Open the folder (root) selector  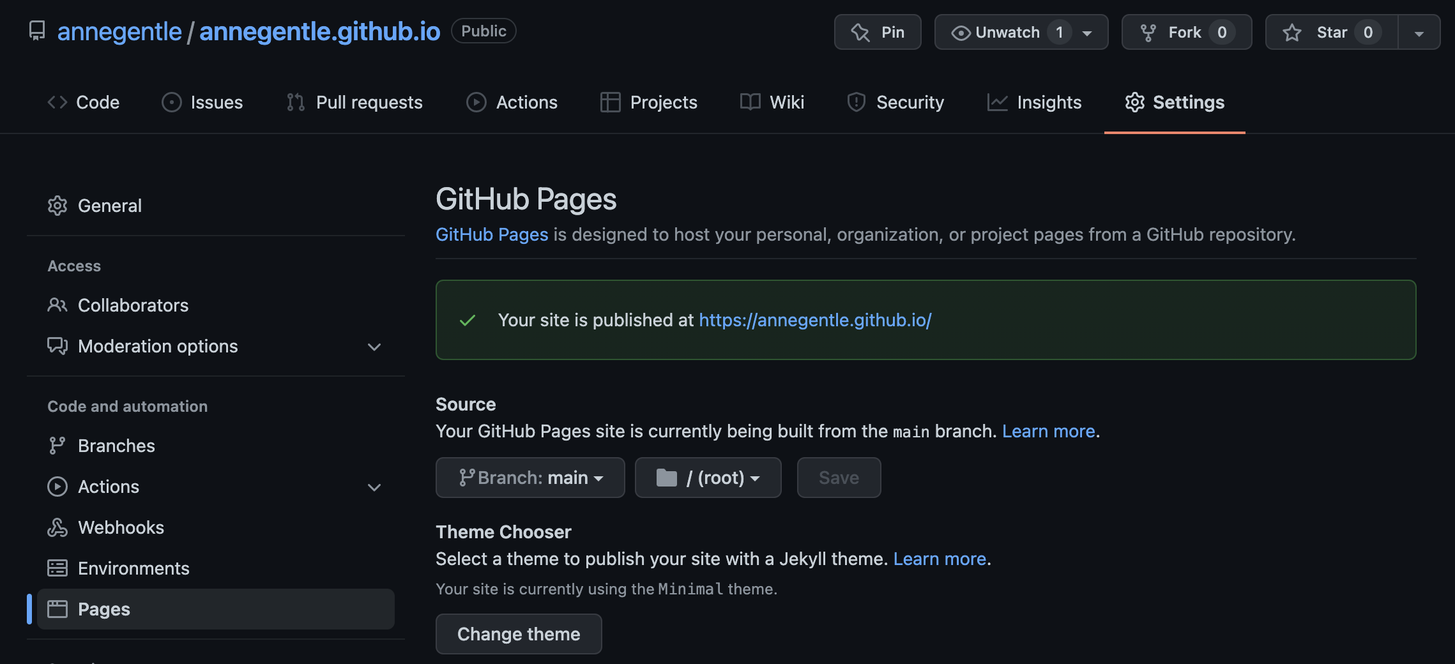[x=708, y=478]
